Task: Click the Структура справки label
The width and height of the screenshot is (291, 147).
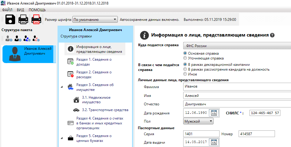Action: pos(76,36)
